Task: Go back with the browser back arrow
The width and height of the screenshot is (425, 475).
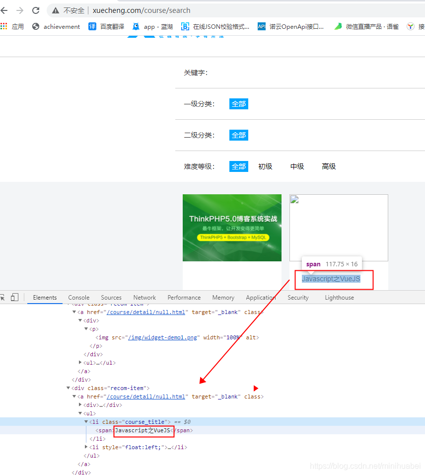Action: pos(4,10)
